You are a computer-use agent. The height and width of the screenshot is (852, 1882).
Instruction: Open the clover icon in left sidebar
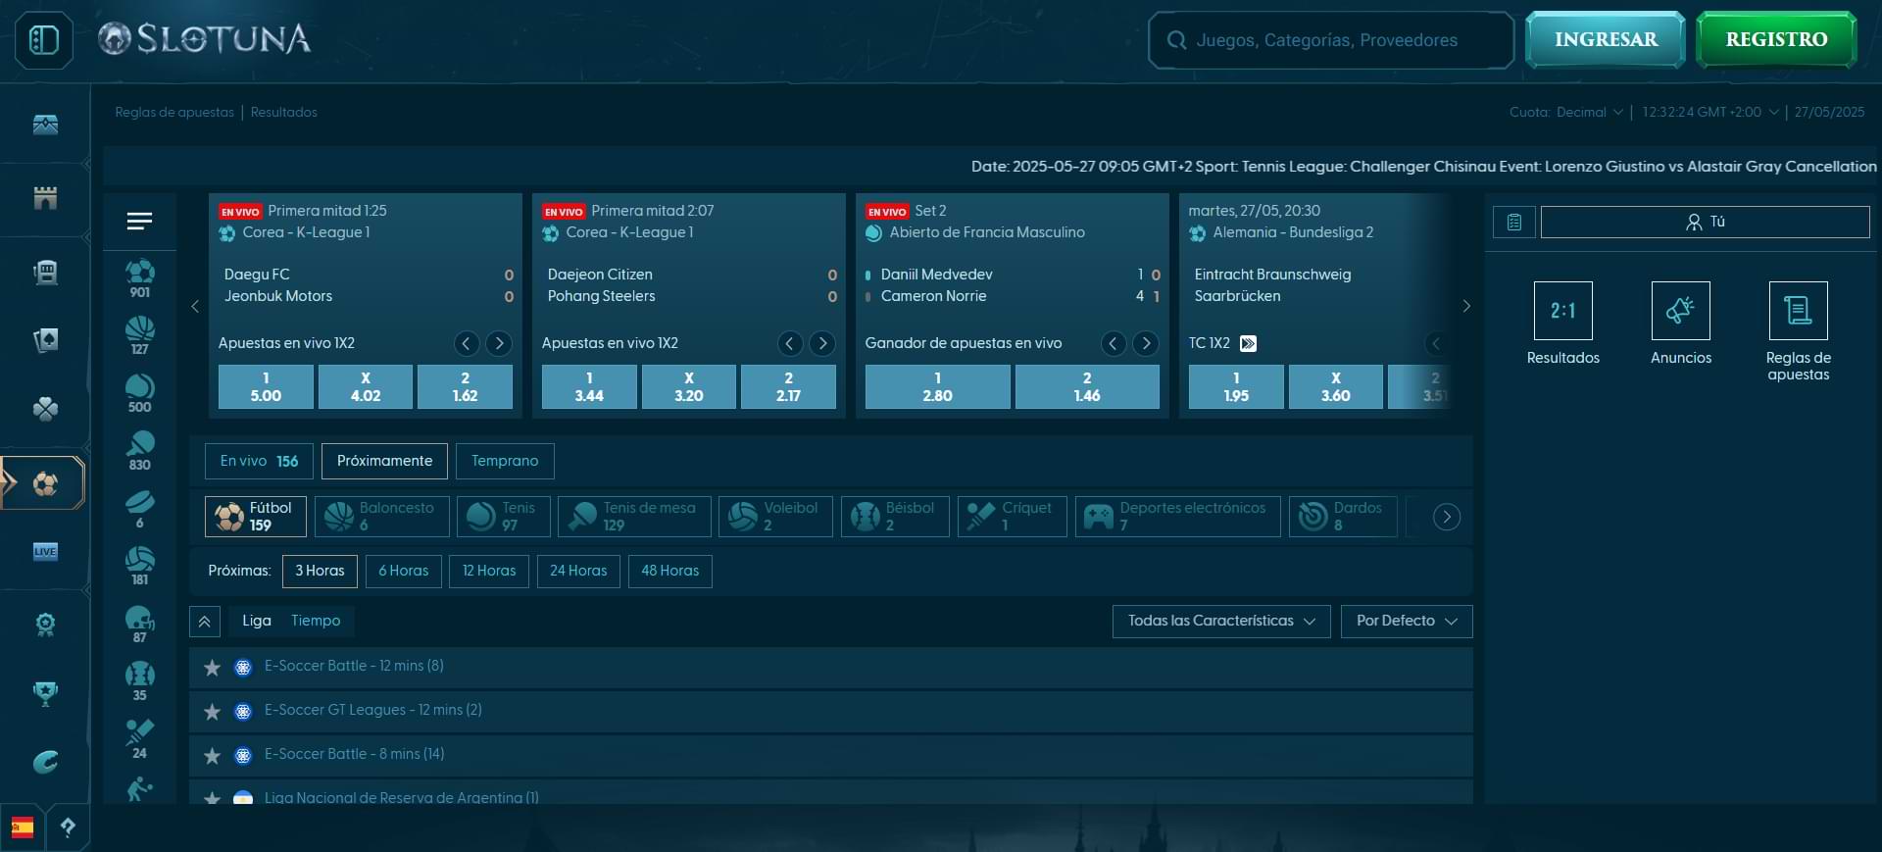[45, 409]
